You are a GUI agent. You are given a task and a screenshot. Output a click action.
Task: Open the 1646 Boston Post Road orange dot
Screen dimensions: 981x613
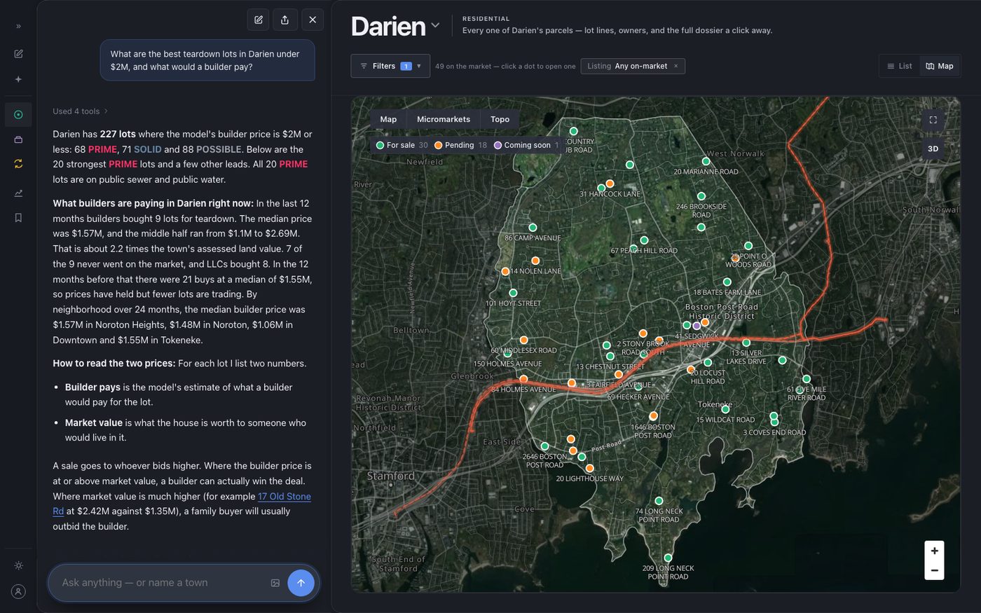[653, 416]
